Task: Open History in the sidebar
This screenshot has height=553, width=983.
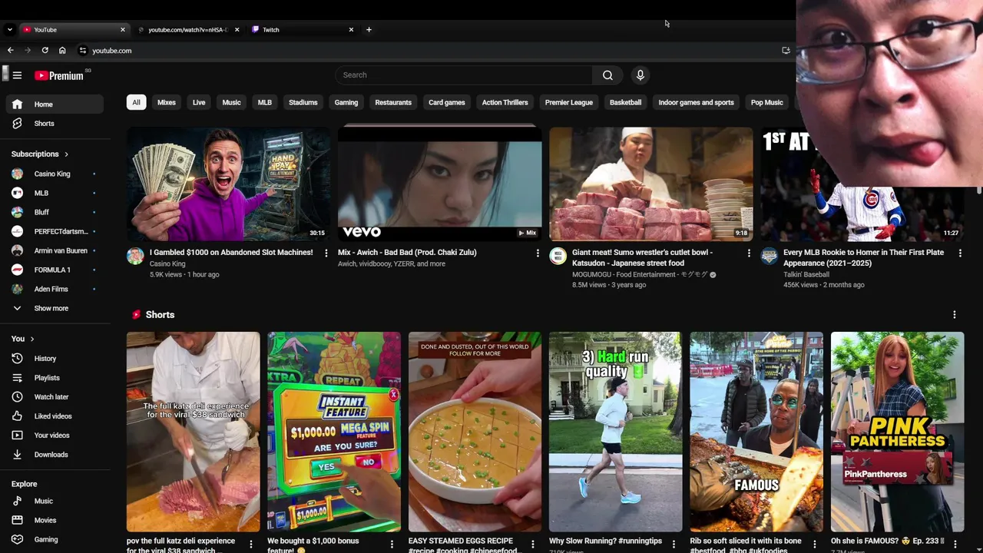Action: (53, 359)
